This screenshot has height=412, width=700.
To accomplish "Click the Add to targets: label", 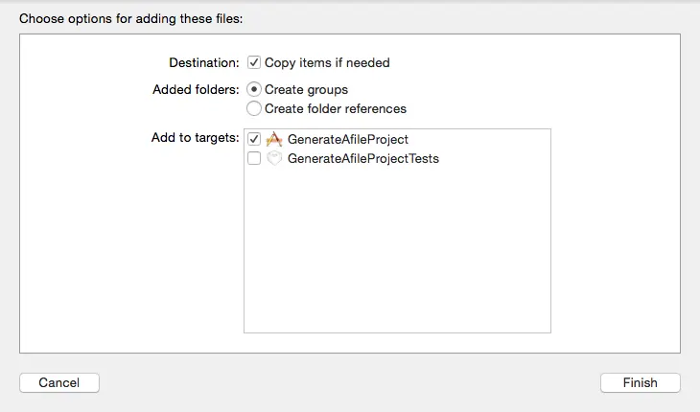I will pos(196,138).
